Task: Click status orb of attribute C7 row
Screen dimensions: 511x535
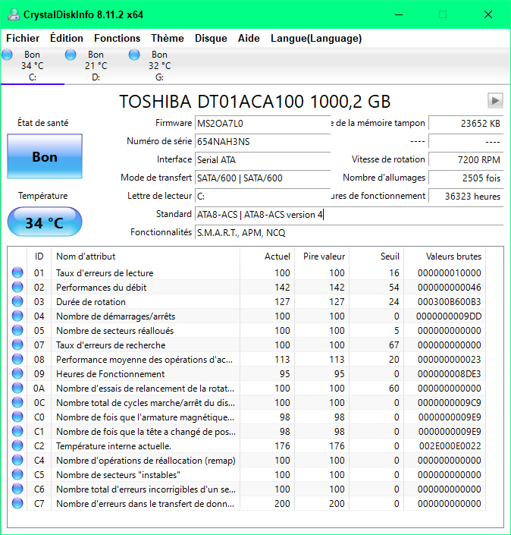Action: pyautogui.click(x=17, y=503)
